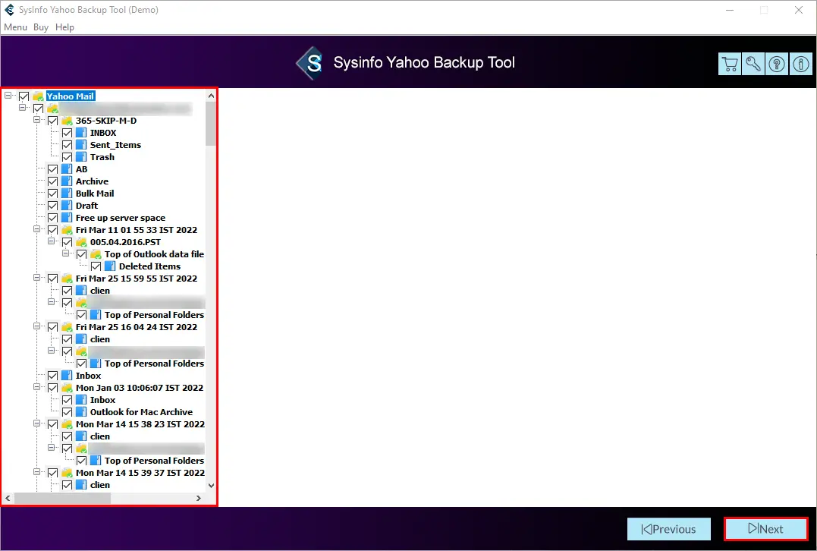Click the INBOX mail folder icon

point(80,132)
